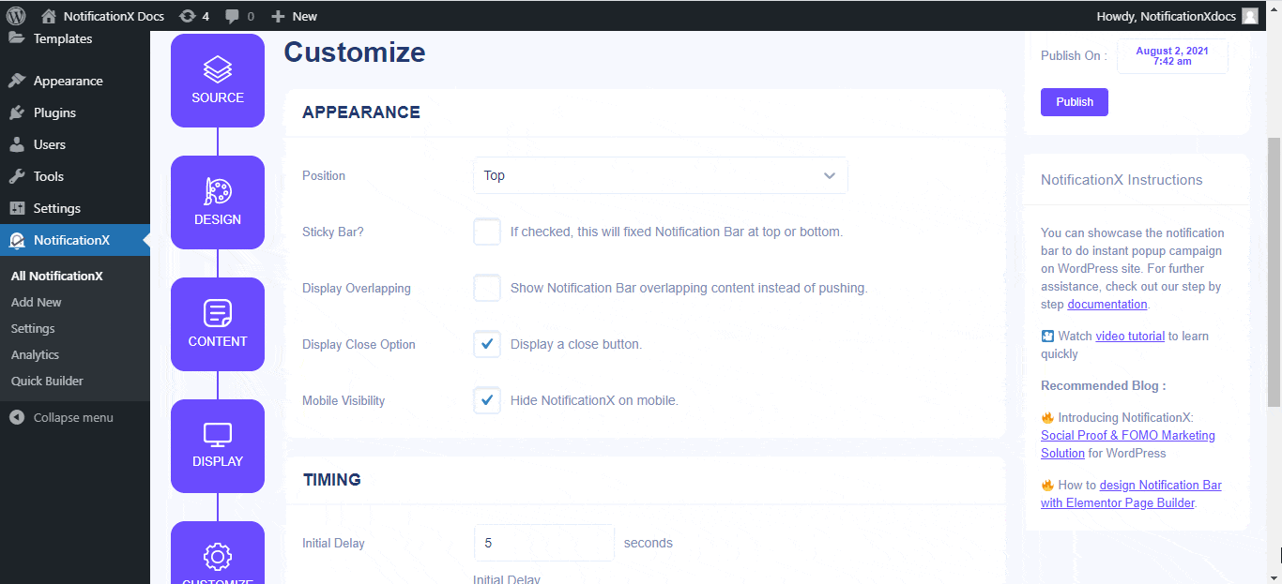The width and height of the screenshot is (1282, 584).
Task: Go to the CONTENT step
Action: point(218,324)
